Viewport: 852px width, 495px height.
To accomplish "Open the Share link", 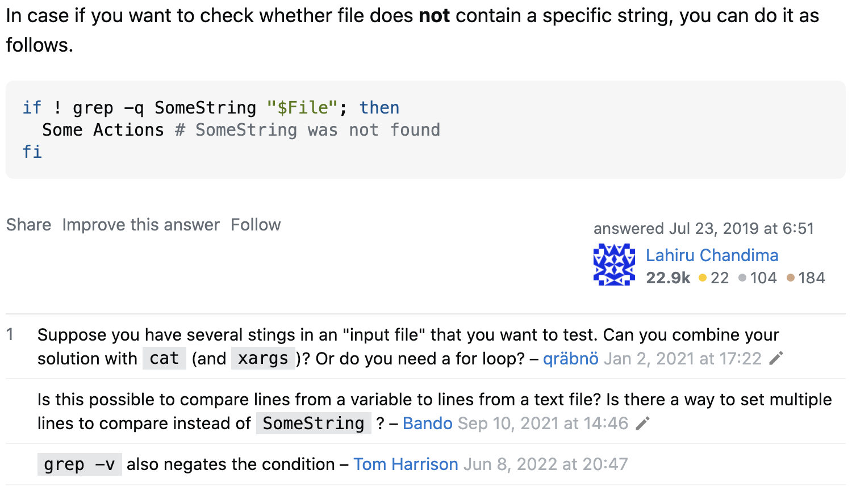I will click(x=29, y=225).
